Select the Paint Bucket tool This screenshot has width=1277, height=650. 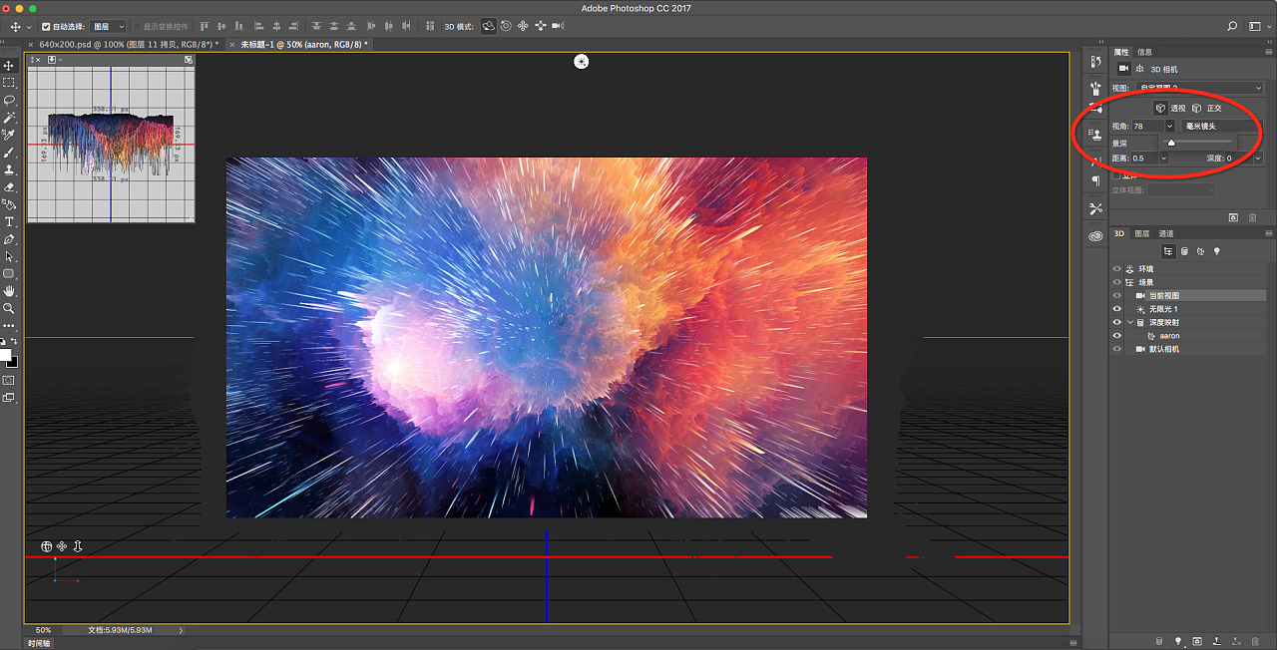tap(9, 204)
